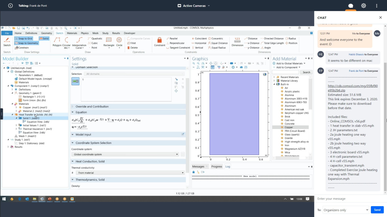This screenshot has width=387, height=217.
Task: Switch to the Physics ribbon tab
Action: [84, 33]
